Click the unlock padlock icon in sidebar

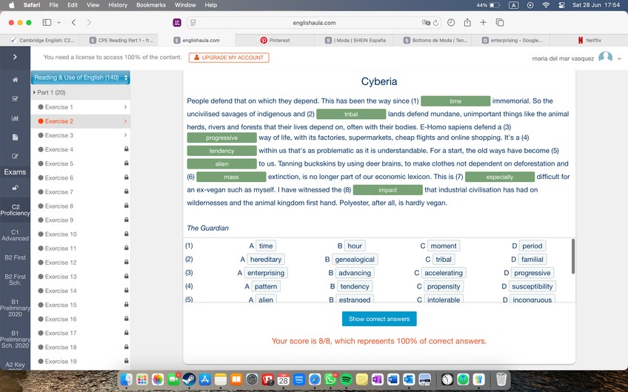[15, 188]
